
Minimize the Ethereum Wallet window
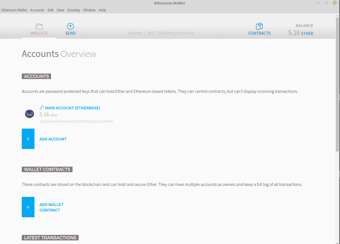coord(318,3)
